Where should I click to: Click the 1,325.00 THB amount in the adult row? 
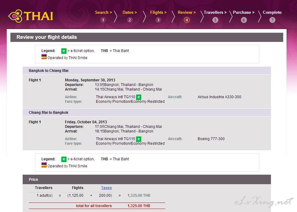[139, 195]
